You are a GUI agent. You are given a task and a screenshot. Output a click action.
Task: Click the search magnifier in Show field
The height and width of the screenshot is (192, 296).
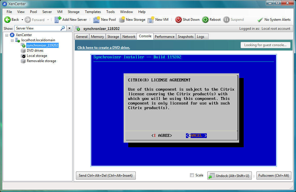[63, 28]
